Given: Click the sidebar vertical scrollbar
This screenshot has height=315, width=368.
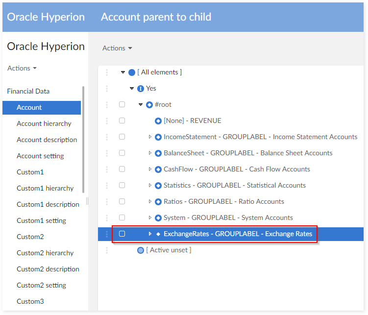Looking at the screenshot, I should [x=83, y=140].
